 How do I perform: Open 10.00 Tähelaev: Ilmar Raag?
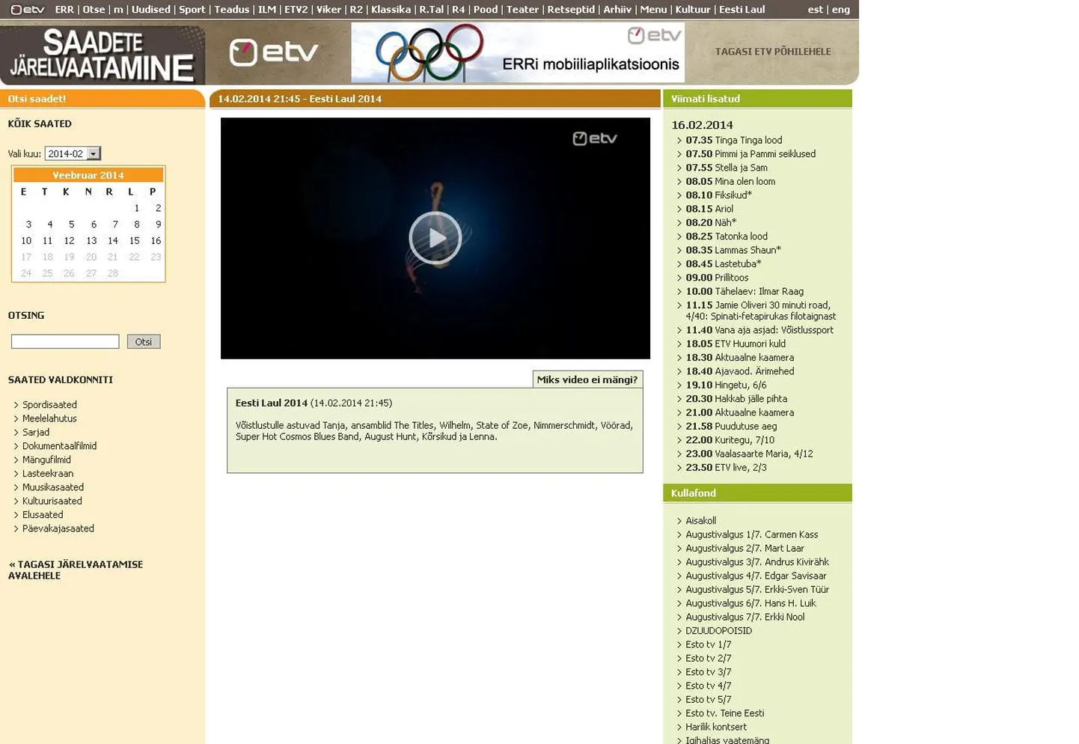click(x=745, y=291)
